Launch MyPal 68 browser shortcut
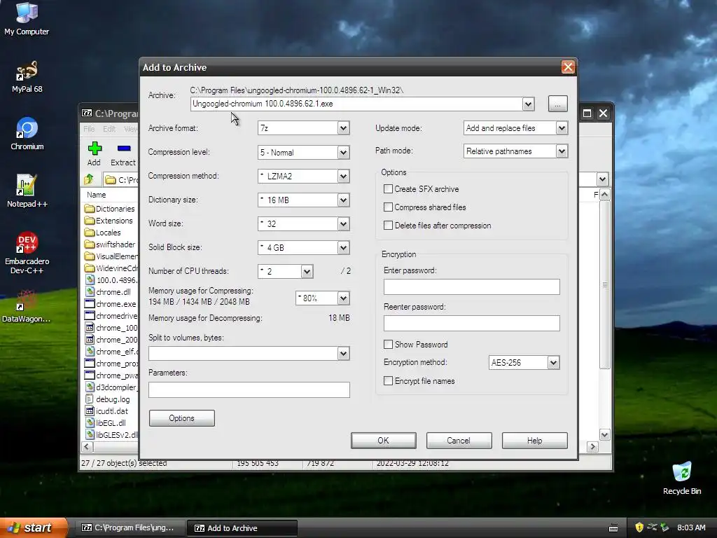717x538 pixels. point(27,76)
